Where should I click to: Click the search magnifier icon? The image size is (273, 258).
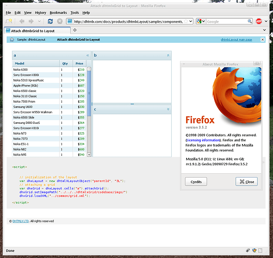(250, 21)
